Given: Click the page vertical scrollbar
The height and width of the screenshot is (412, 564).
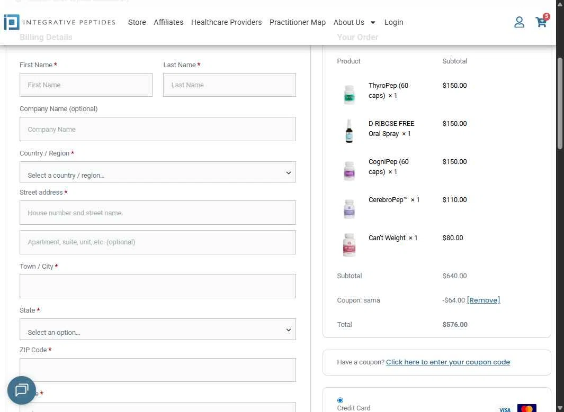Looking at the screenshot, I should (560, 103).
